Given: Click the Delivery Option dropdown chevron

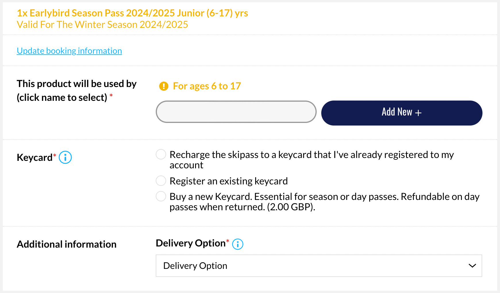Looking at the screenshot, I should pos(472,266).
